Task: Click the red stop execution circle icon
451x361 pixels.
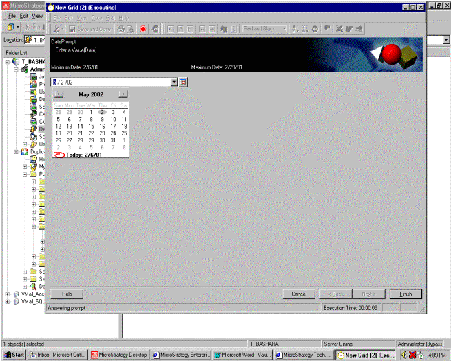Action: [143, 29]
